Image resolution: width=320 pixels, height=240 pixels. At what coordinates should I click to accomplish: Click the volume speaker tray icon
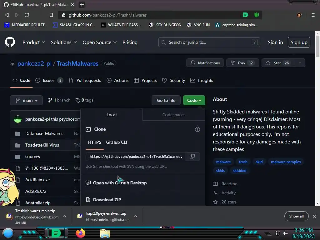[285, 233]
